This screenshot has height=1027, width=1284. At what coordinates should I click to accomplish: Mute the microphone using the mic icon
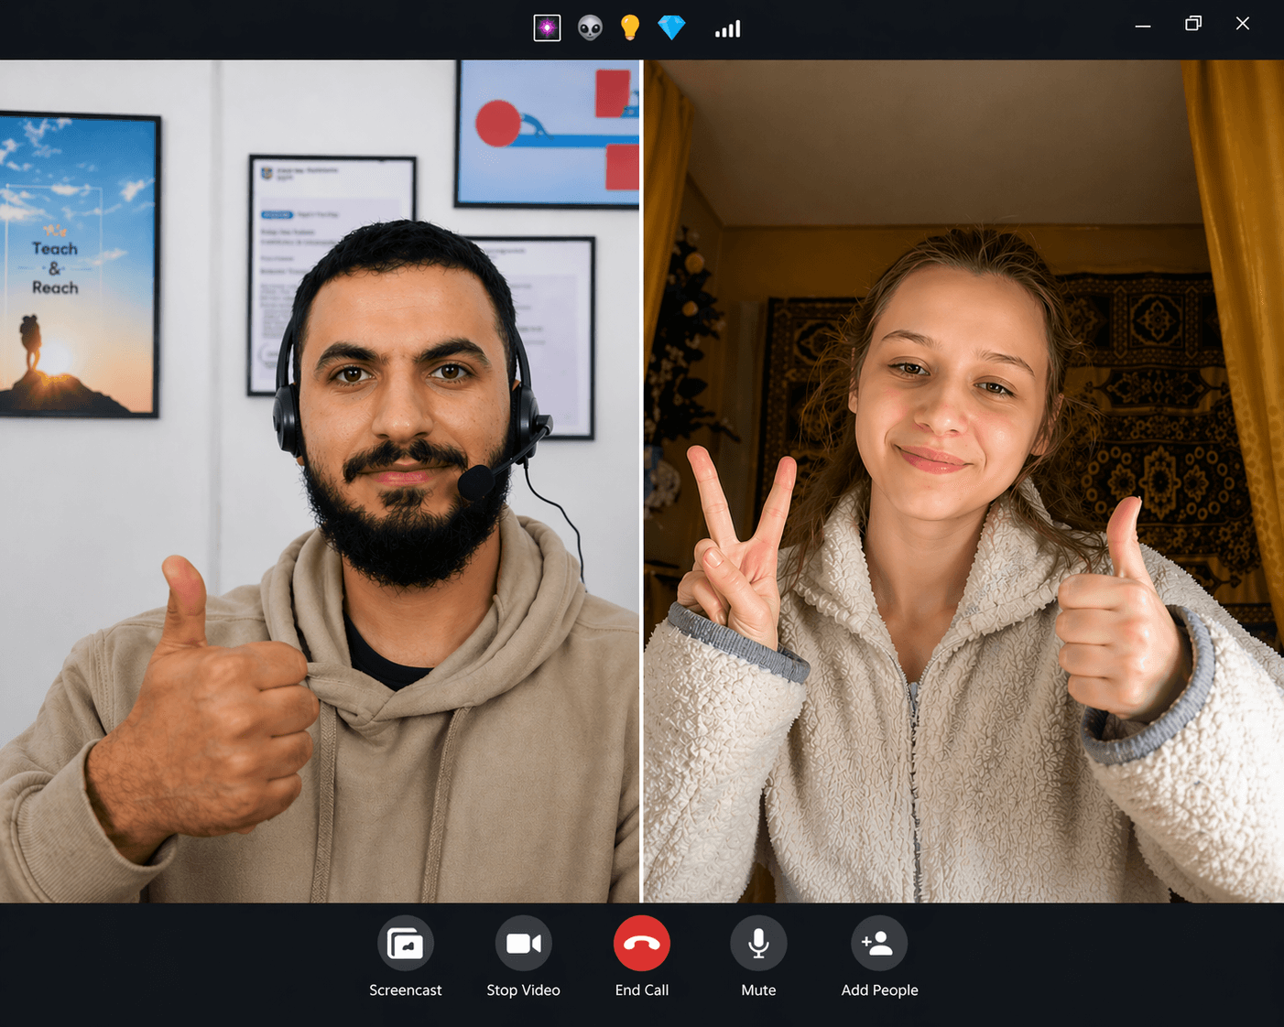(x=758, y=943)
